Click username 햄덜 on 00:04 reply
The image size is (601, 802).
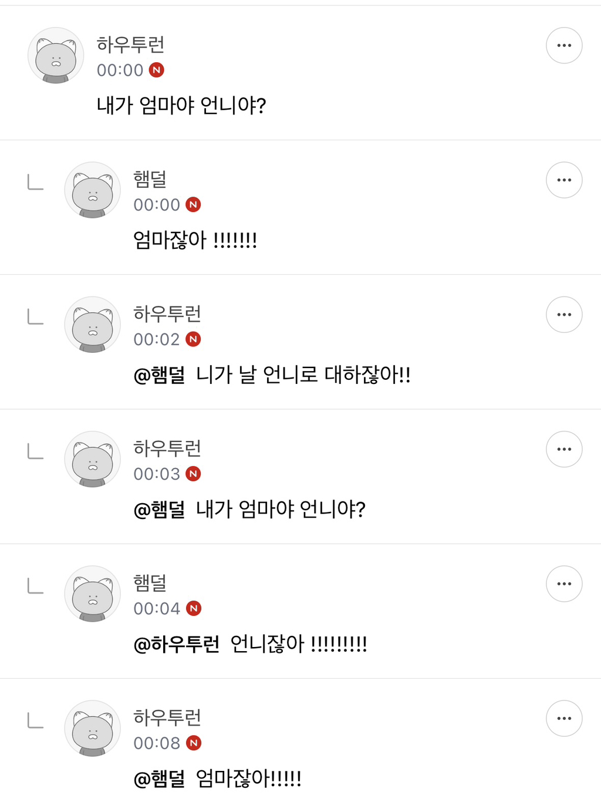[x=150, y=583]
